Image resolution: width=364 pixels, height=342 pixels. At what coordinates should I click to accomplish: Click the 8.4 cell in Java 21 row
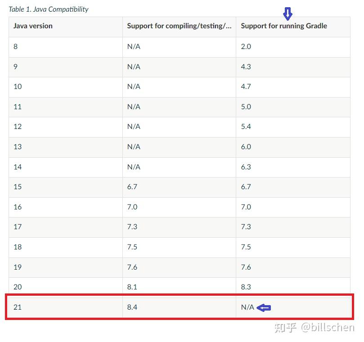tap(179, 307)
